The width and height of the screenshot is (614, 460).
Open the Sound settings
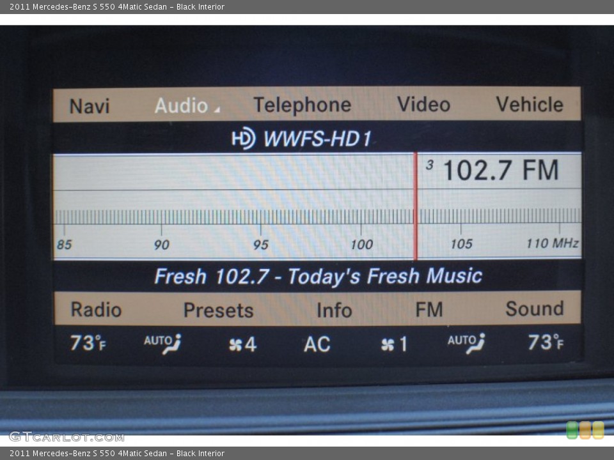click(535, 309)
